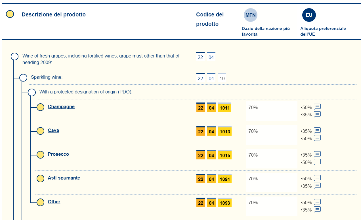Image resolution: width=361 pixels, height=220 pixels.
Task: Open the Asti spumante link
Action: 64,178
